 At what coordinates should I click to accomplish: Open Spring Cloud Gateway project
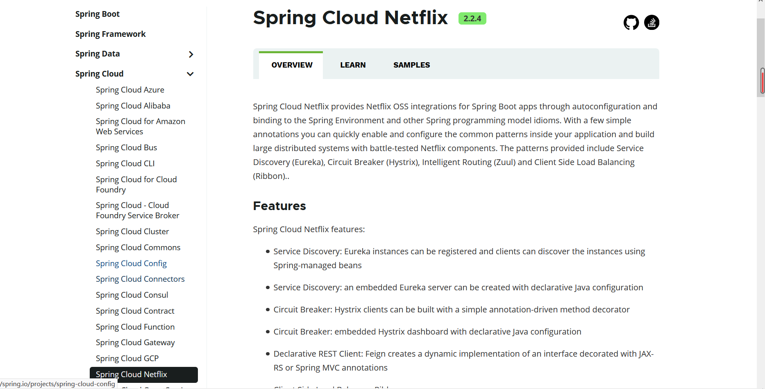[x=135, y=343]
